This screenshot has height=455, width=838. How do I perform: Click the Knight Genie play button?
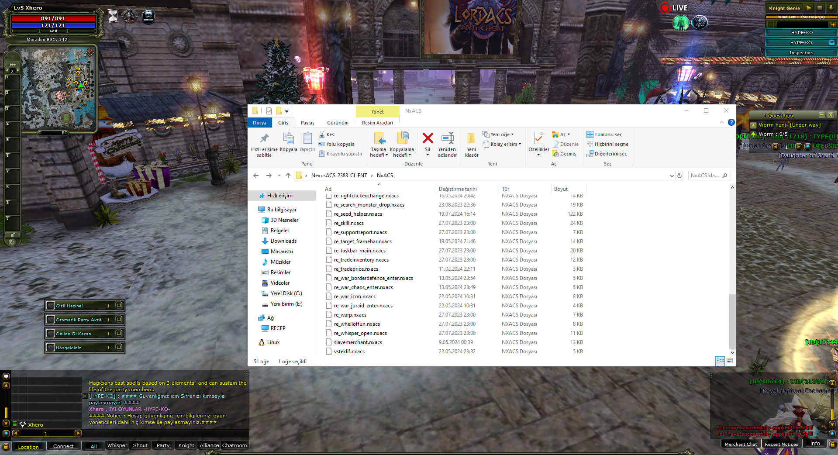pos(809,8)
